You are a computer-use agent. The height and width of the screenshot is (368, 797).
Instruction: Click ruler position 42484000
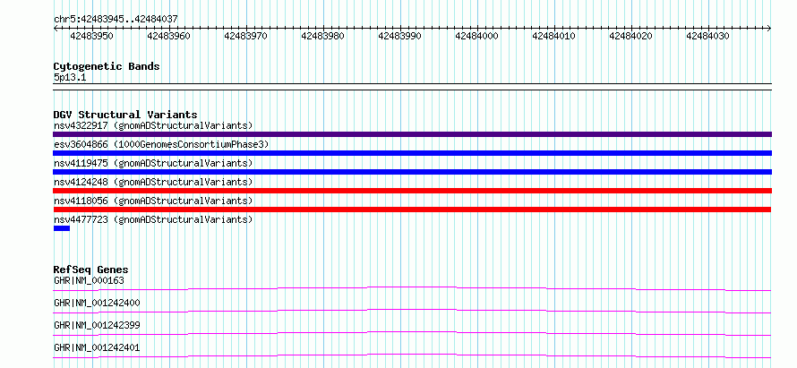tap(476, 36)
